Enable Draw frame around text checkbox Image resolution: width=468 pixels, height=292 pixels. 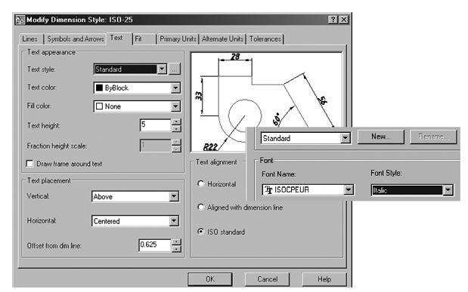pyautogui.click(x=29, y=164)
